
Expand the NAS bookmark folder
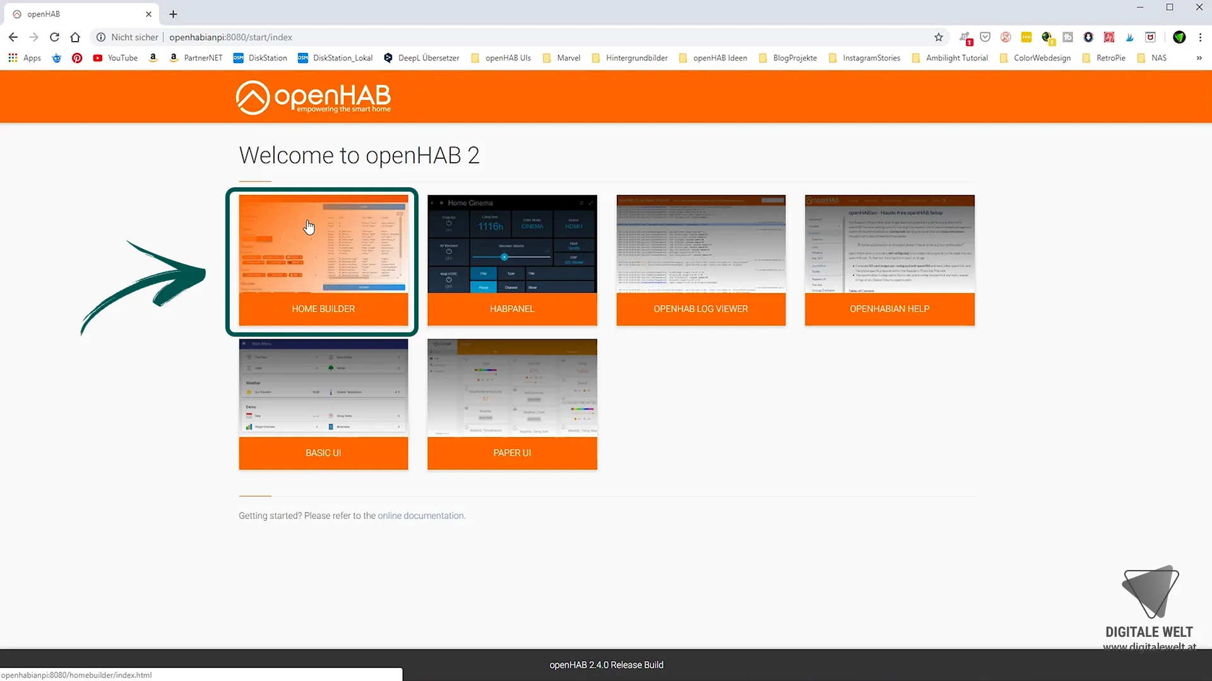pos(1152,58)
